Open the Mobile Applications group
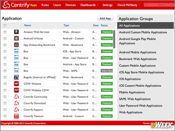Viewport: 175px width, 131px height. (x=132, y=92)
